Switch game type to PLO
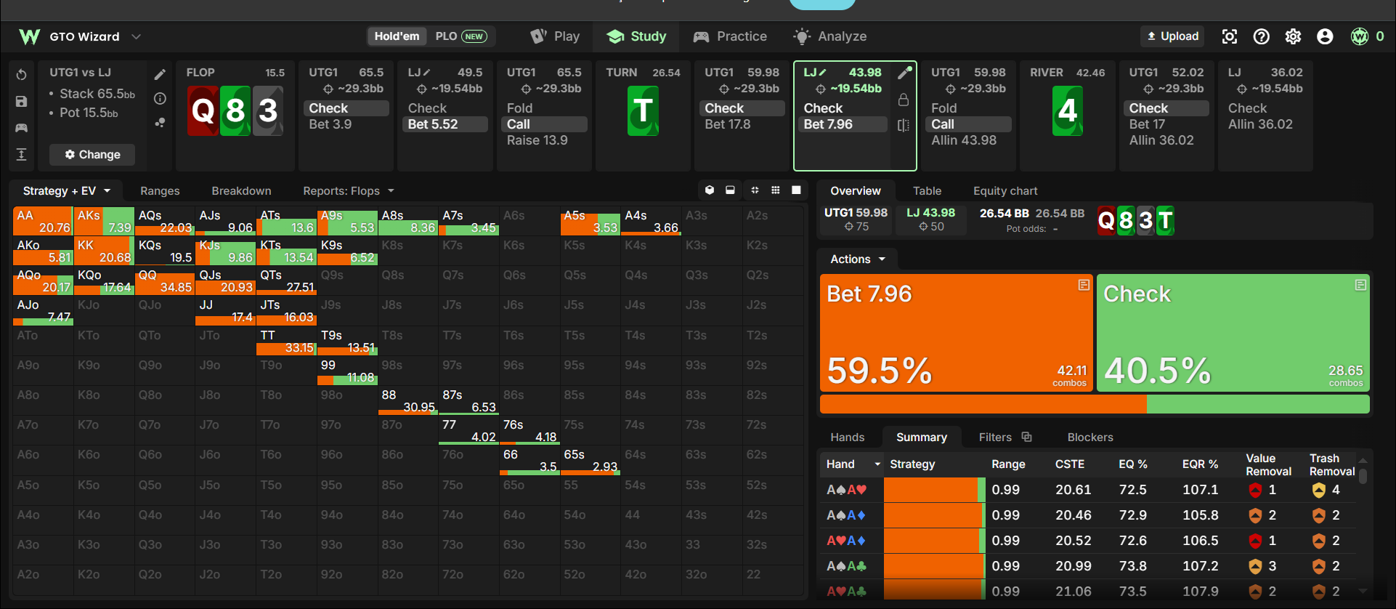The image size is (1396, 609). pos(460,36)
